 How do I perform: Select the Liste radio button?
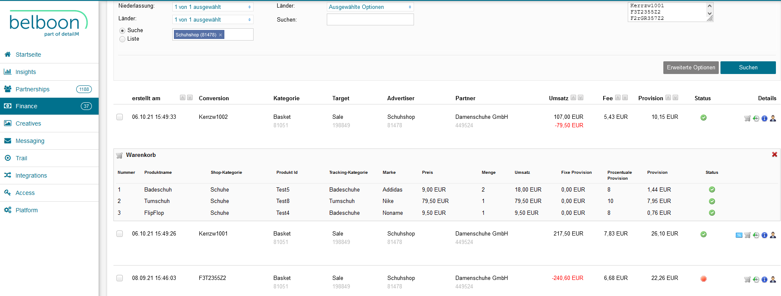click(x=122, y=39)
